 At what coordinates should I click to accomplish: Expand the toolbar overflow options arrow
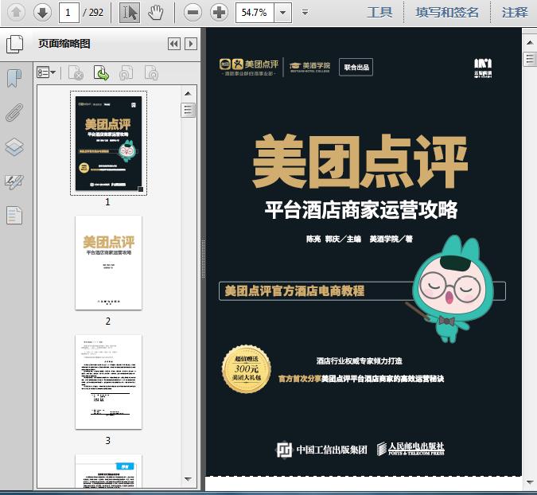[x=305, y=13]
